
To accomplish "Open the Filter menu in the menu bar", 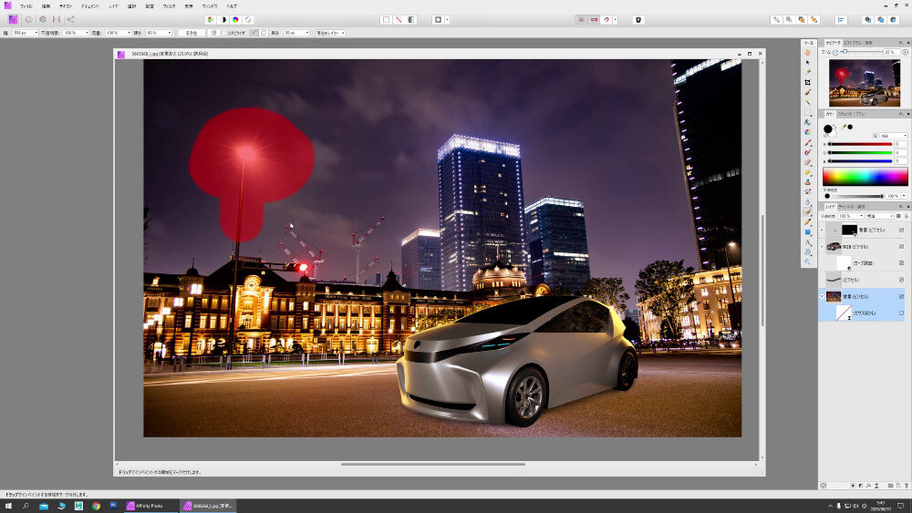I will (169, 5).
